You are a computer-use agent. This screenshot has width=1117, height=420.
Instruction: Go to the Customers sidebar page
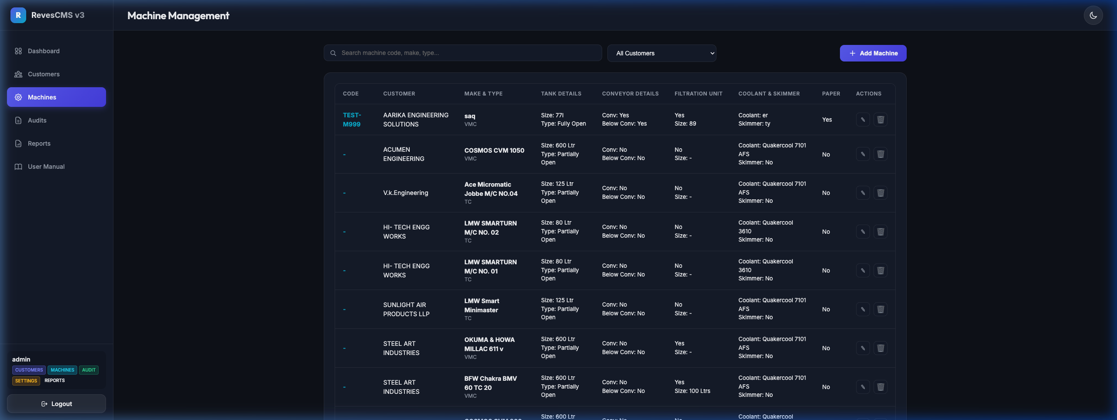[x=56, y=74]
